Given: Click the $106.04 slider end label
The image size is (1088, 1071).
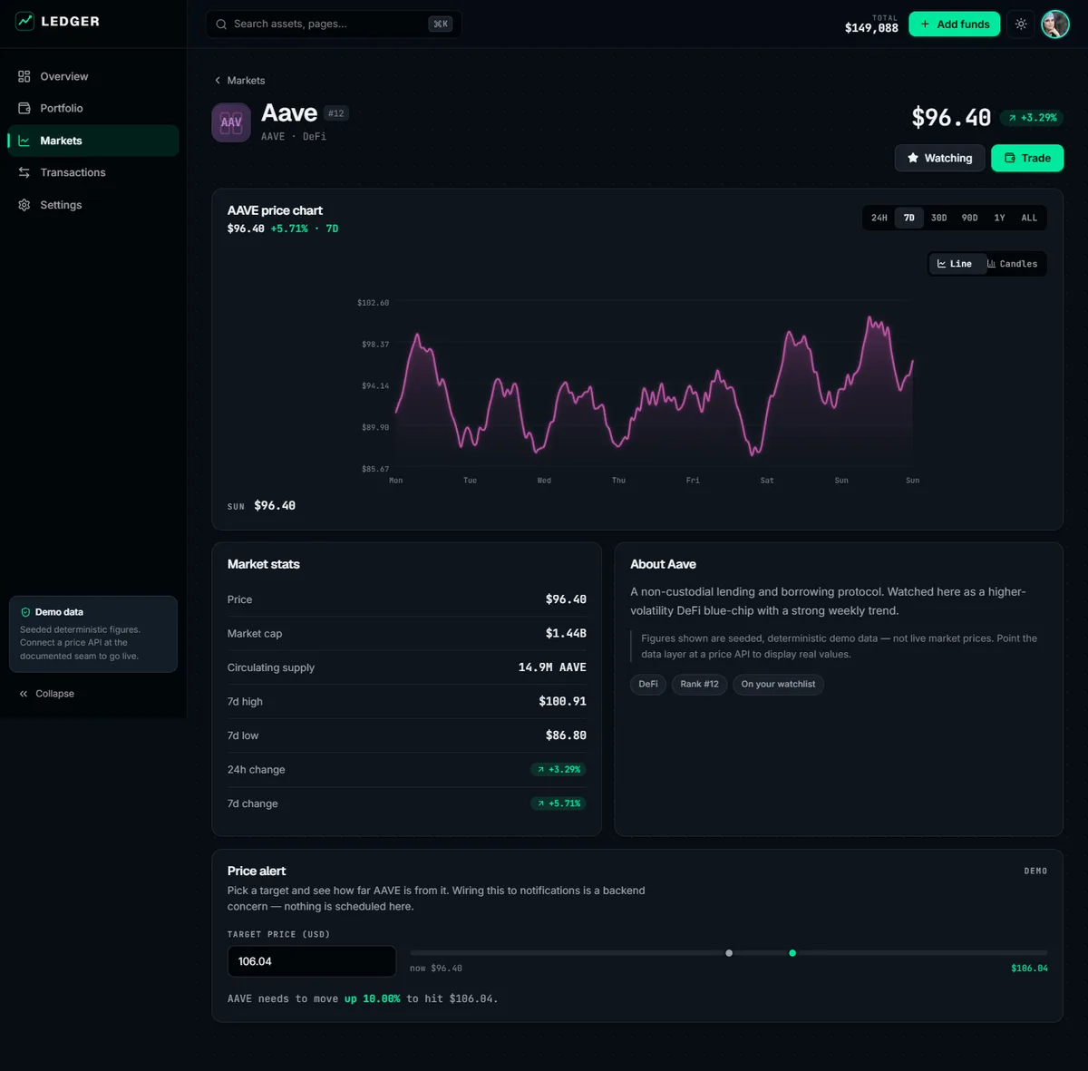Looking at the screenshot, I should [x=1029, y=969].
